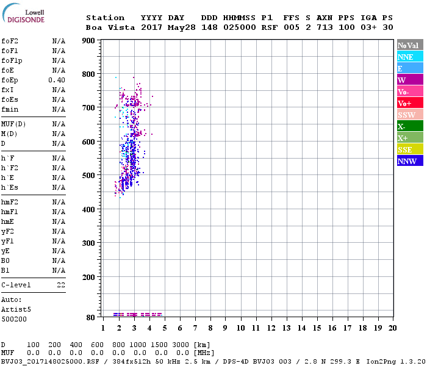Screen dimensions: 427x366
Task: Click the NNW dark blue legend swatch
Action: (410, 161)
